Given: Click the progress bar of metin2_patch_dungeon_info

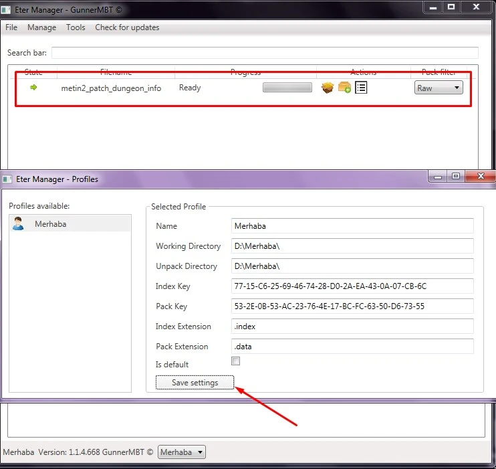Looking at the screenshot, I should point(287,88).
